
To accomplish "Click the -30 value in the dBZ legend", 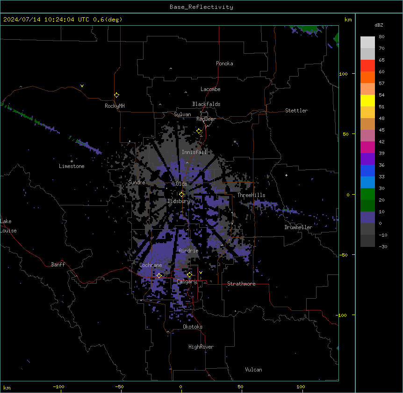I will [383, 246].
